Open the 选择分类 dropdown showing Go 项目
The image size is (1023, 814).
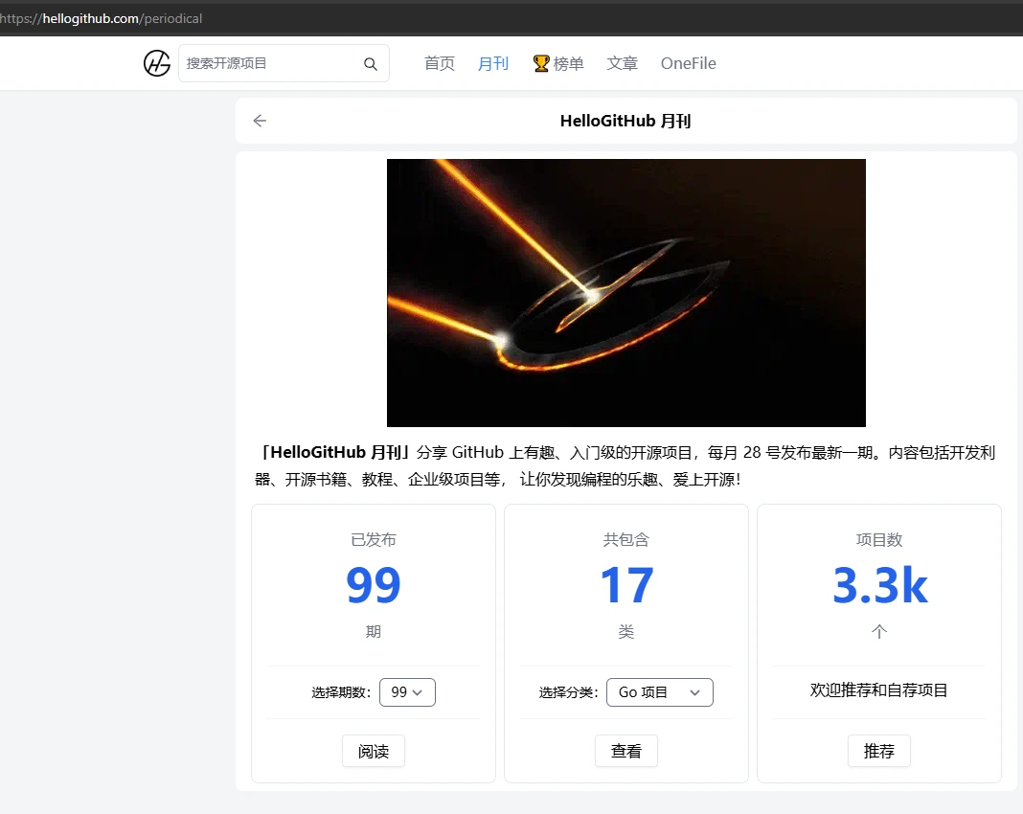[x=660, y=692]
